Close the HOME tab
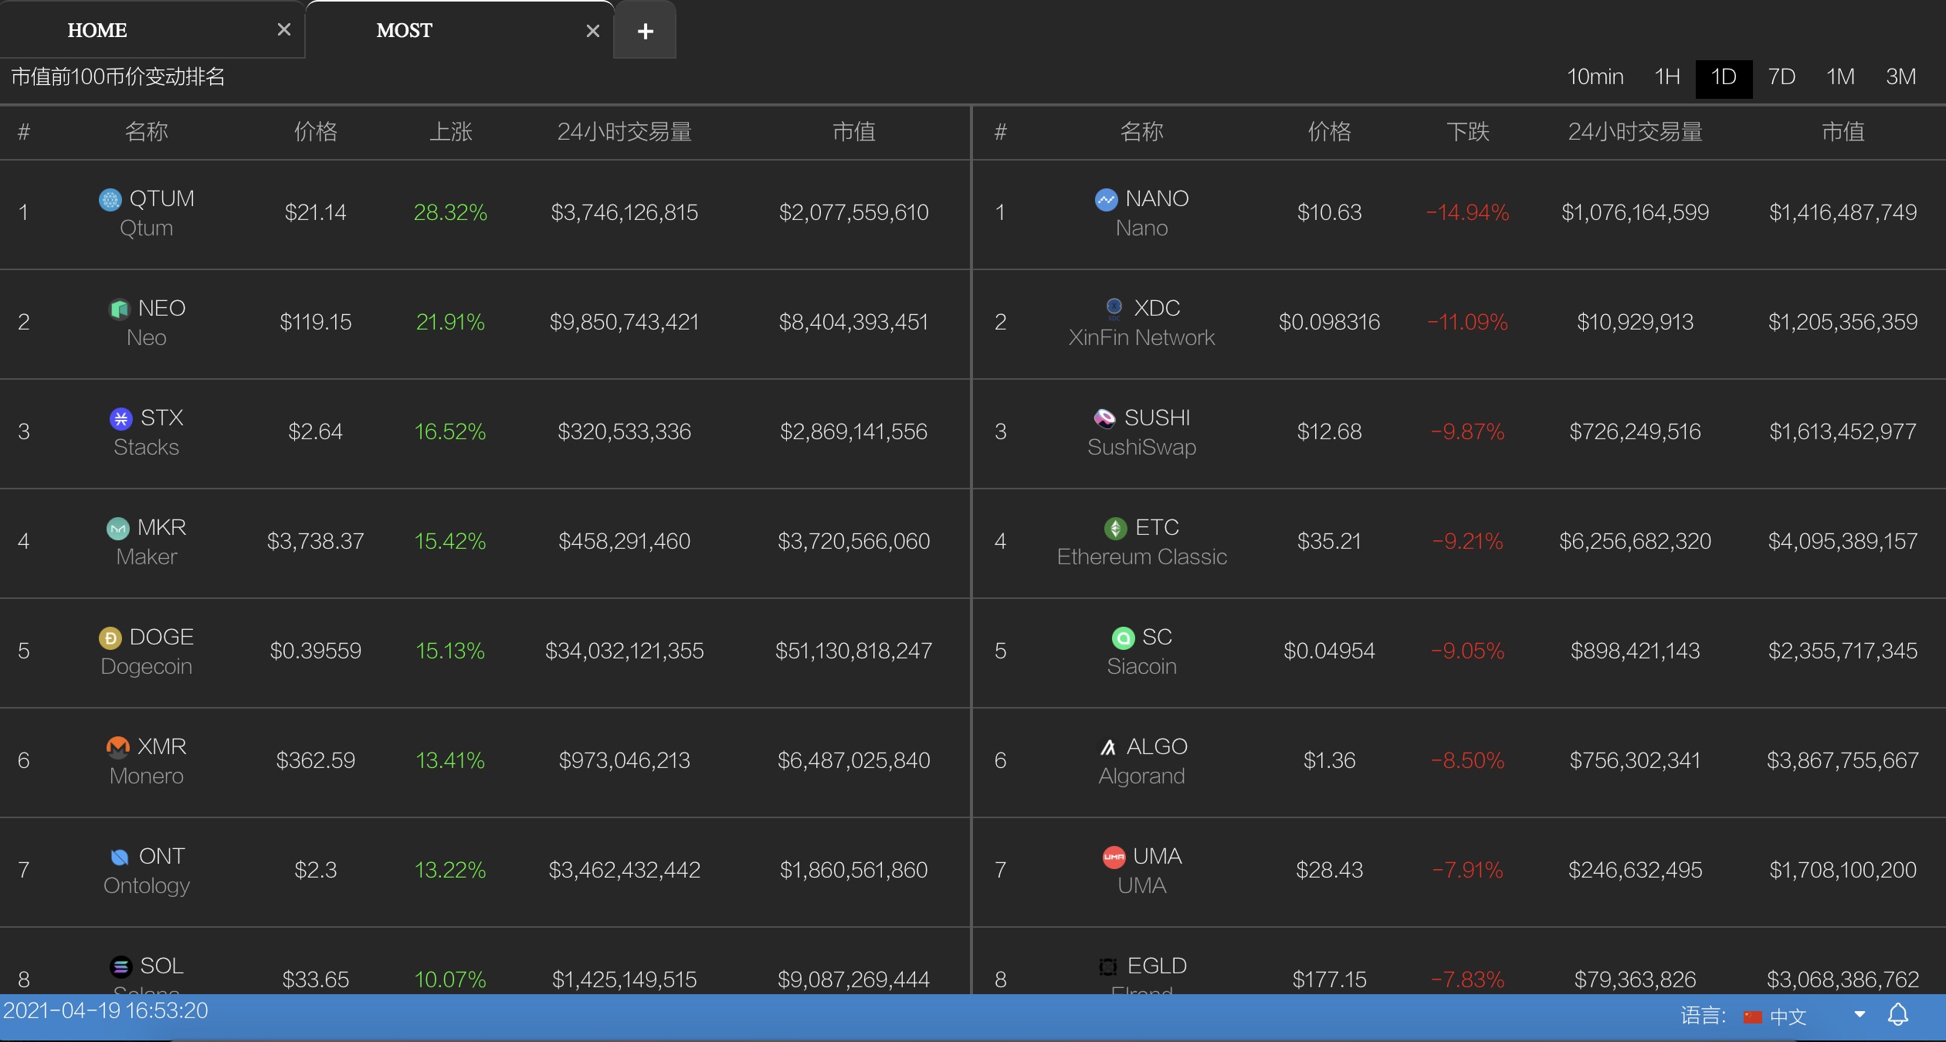 coord(284,29)
